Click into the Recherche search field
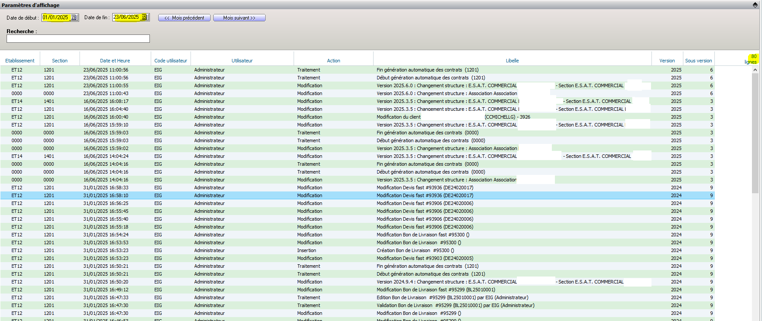The image size is (762, 321). 78,39
